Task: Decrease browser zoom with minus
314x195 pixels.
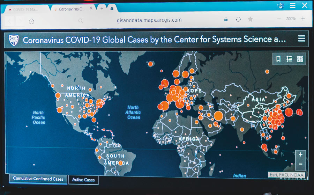Action: pos(279,19)
